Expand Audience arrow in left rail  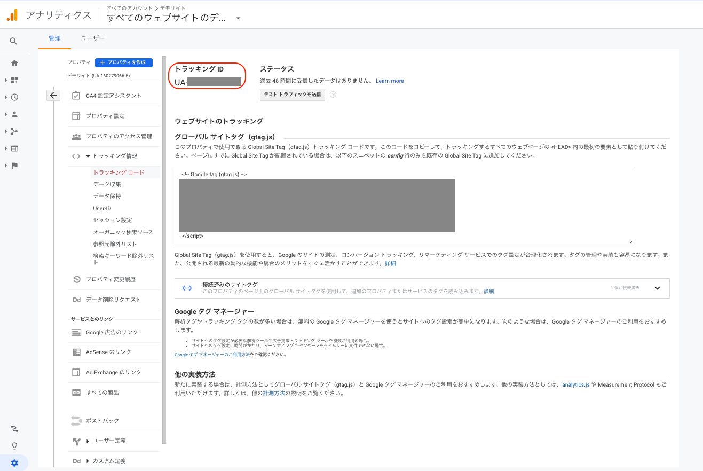(6, 114)
